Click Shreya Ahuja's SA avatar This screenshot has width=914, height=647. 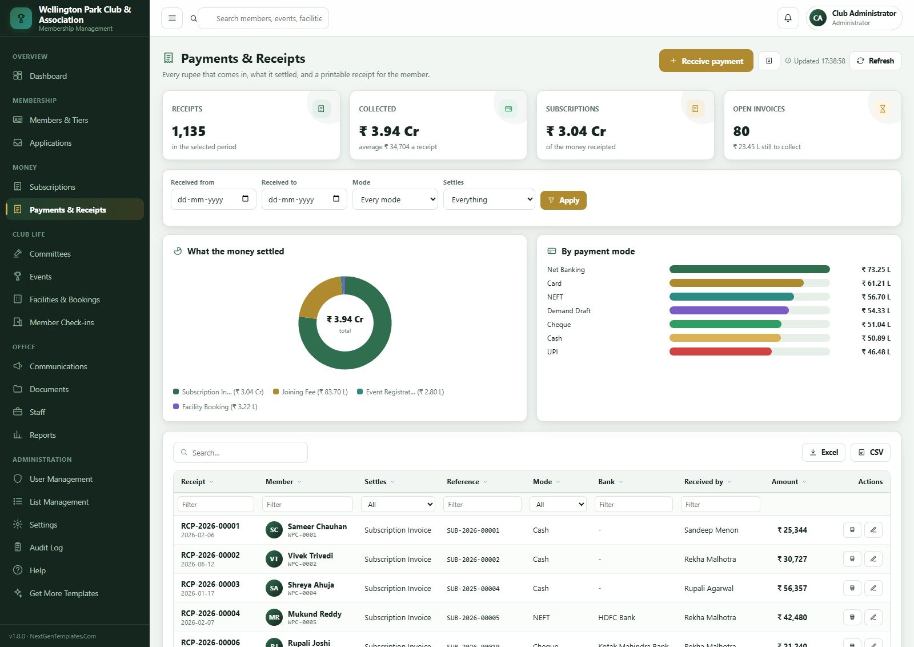pyautogui.click(x=274, y=588)
